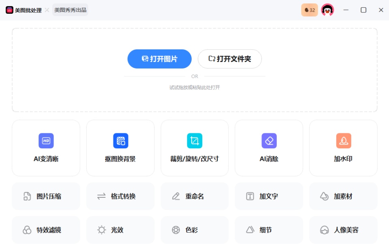Click the 重命名 pencil icon
Screen dimensions: 389x244
click(x=176, y=196)
